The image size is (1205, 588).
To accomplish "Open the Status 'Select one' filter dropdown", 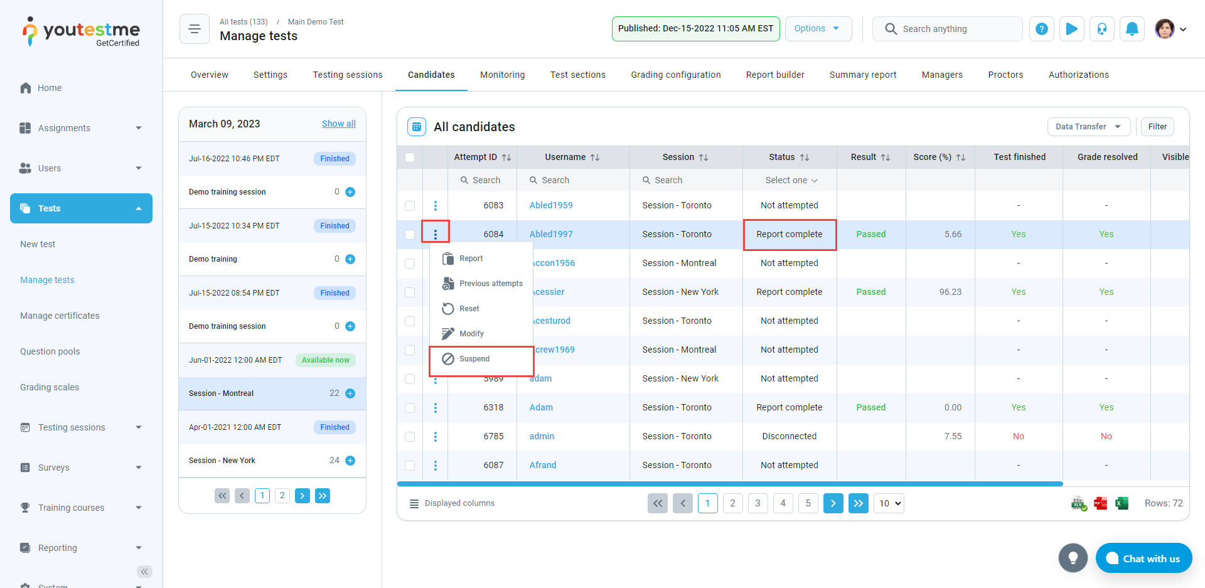I will point(790,180).
